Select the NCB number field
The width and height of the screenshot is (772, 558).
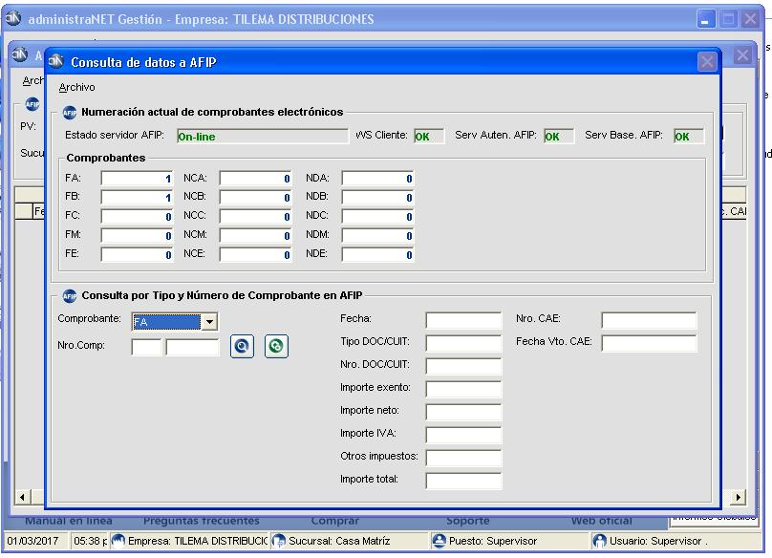tap(255, 198)
